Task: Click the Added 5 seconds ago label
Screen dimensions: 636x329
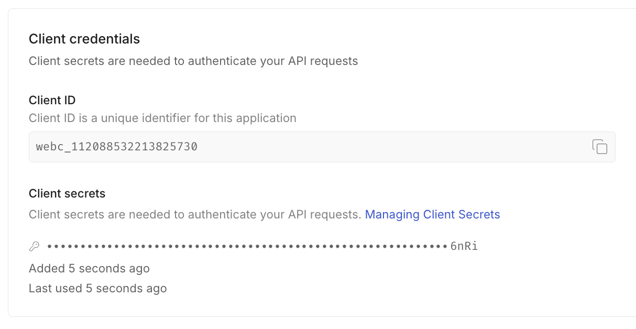Action: tap(89, 268)
